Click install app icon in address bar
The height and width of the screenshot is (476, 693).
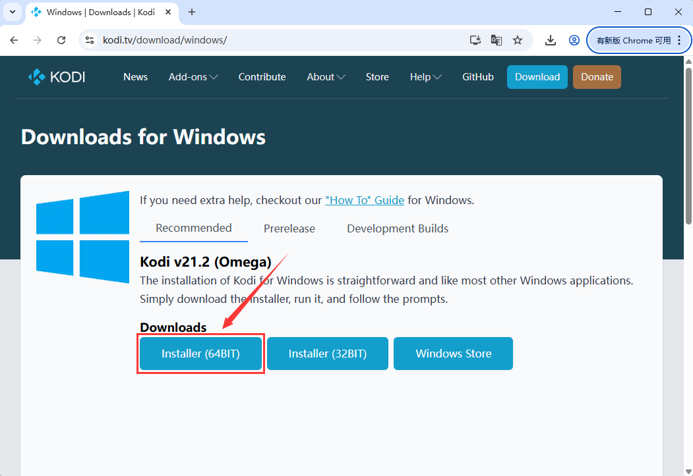click(x=475, y=40)
